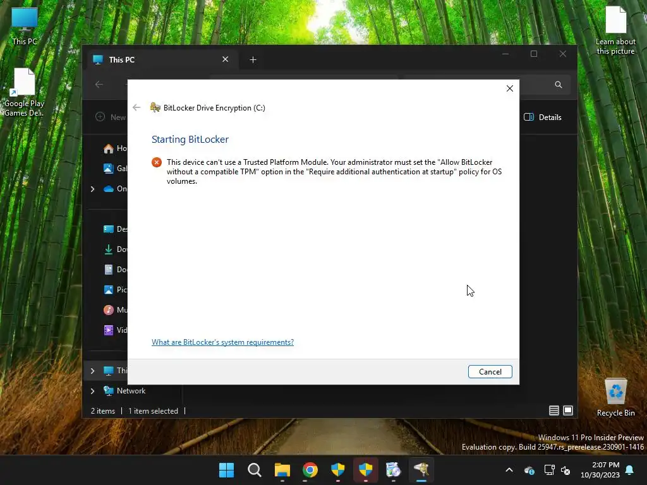The image size is (647, 485).
Task: Open the BitLocker keys taskbar icon
Action: pos(421,470)
